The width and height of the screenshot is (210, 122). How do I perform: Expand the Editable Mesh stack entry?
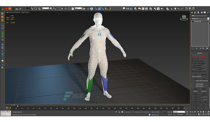coord(193,21)
